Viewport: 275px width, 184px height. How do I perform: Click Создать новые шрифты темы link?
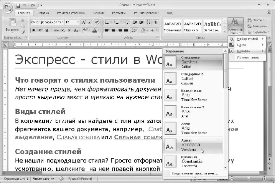coord(195,174)
